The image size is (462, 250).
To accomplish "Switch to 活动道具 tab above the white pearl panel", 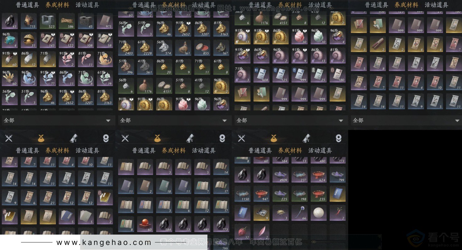I will point(320,151).
